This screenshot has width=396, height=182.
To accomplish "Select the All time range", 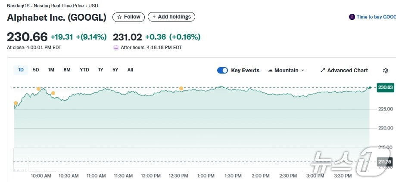I will point(130,70).
